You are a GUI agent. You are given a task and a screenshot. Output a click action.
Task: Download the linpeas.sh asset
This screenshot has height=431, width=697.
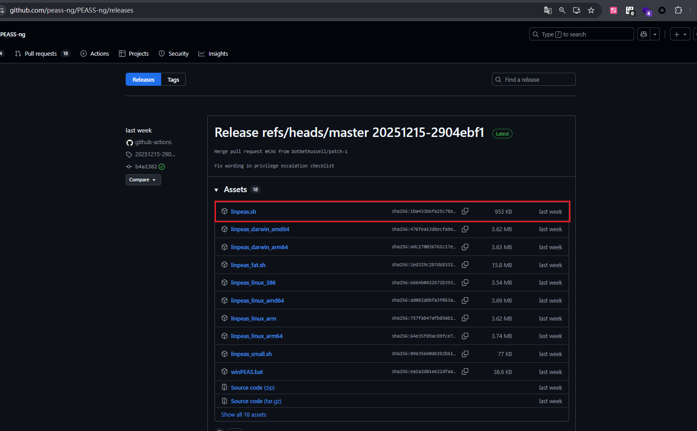pyautogui.click(x=243, y=211)
